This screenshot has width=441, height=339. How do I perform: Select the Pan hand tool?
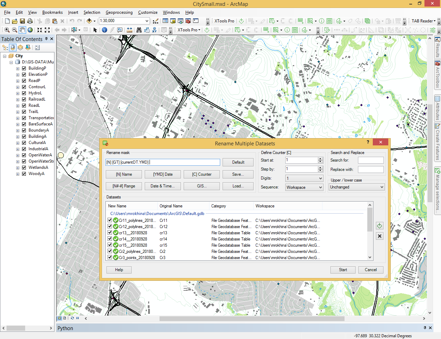tap(22, 30)
